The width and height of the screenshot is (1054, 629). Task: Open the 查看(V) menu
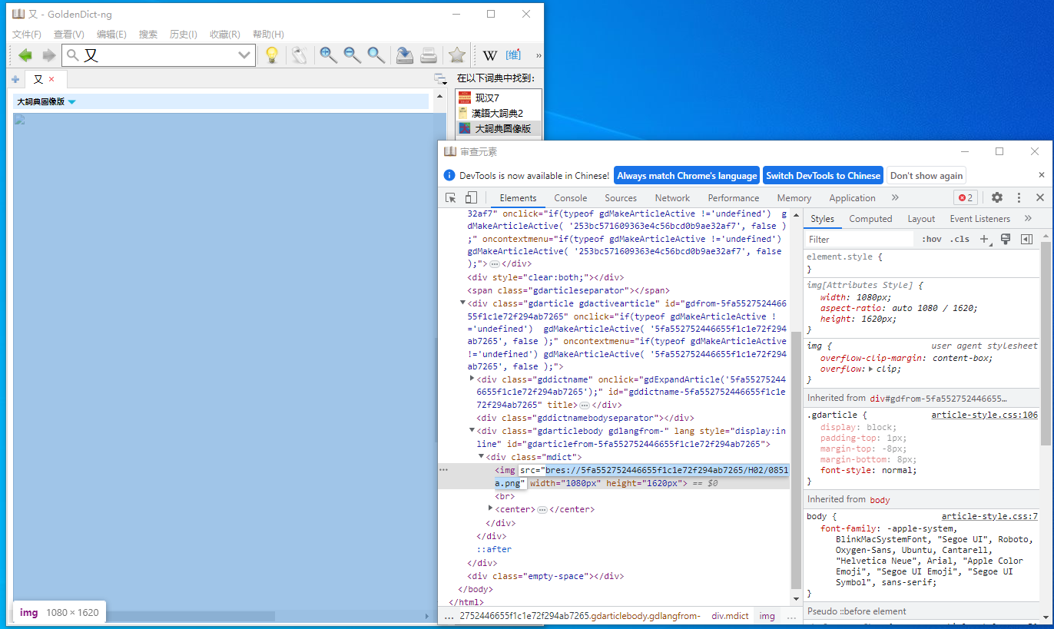pos(69,35)
